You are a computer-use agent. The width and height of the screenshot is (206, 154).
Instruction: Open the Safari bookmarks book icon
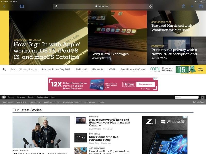(x=22, y=6)
